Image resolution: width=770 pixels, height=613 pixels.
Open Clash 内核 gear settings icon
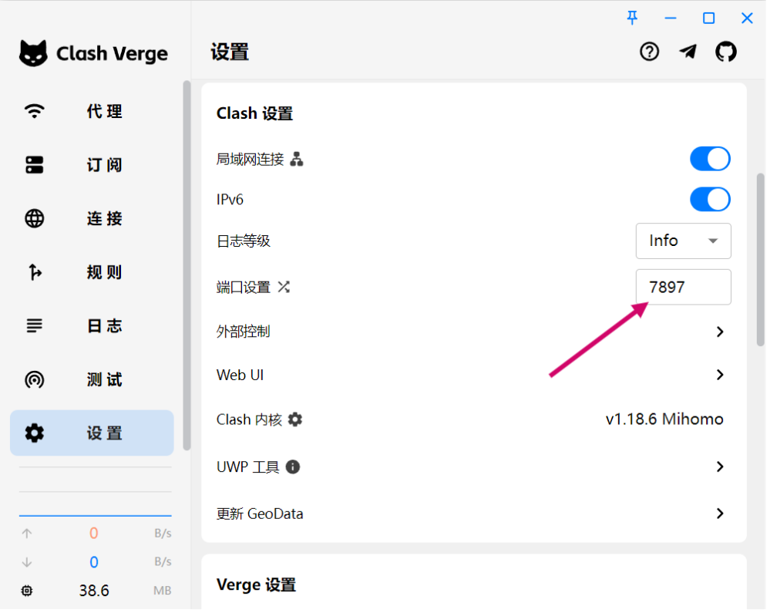click(x=295, y=419)
